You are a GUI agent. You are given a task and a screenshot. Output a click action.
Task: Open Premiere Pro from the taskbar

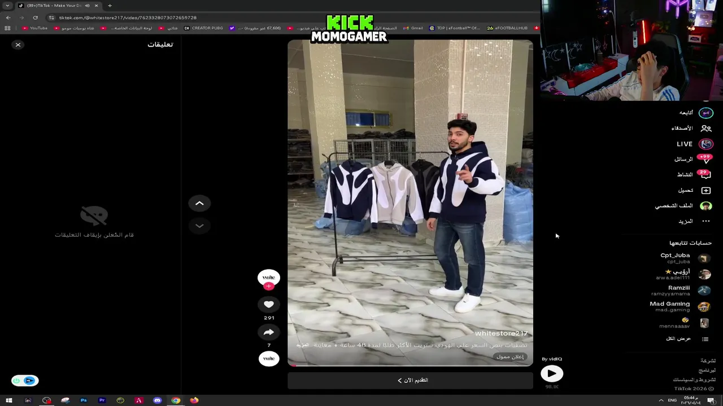point(102,400)
